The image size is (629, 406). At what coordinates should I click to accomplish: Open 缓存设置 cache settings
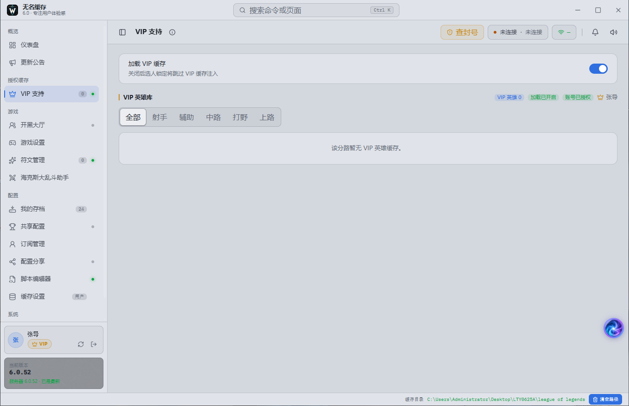[x=51, y=297]
